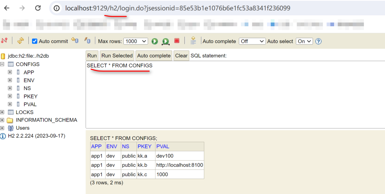Open the Auto complete dropdown

click(252, 41)
